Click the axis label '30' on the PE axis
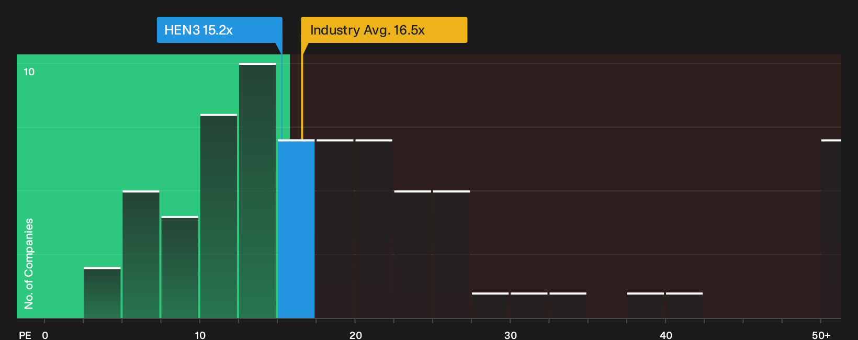The width and height of the screenshot is (858, 340). tap(511, 335)
